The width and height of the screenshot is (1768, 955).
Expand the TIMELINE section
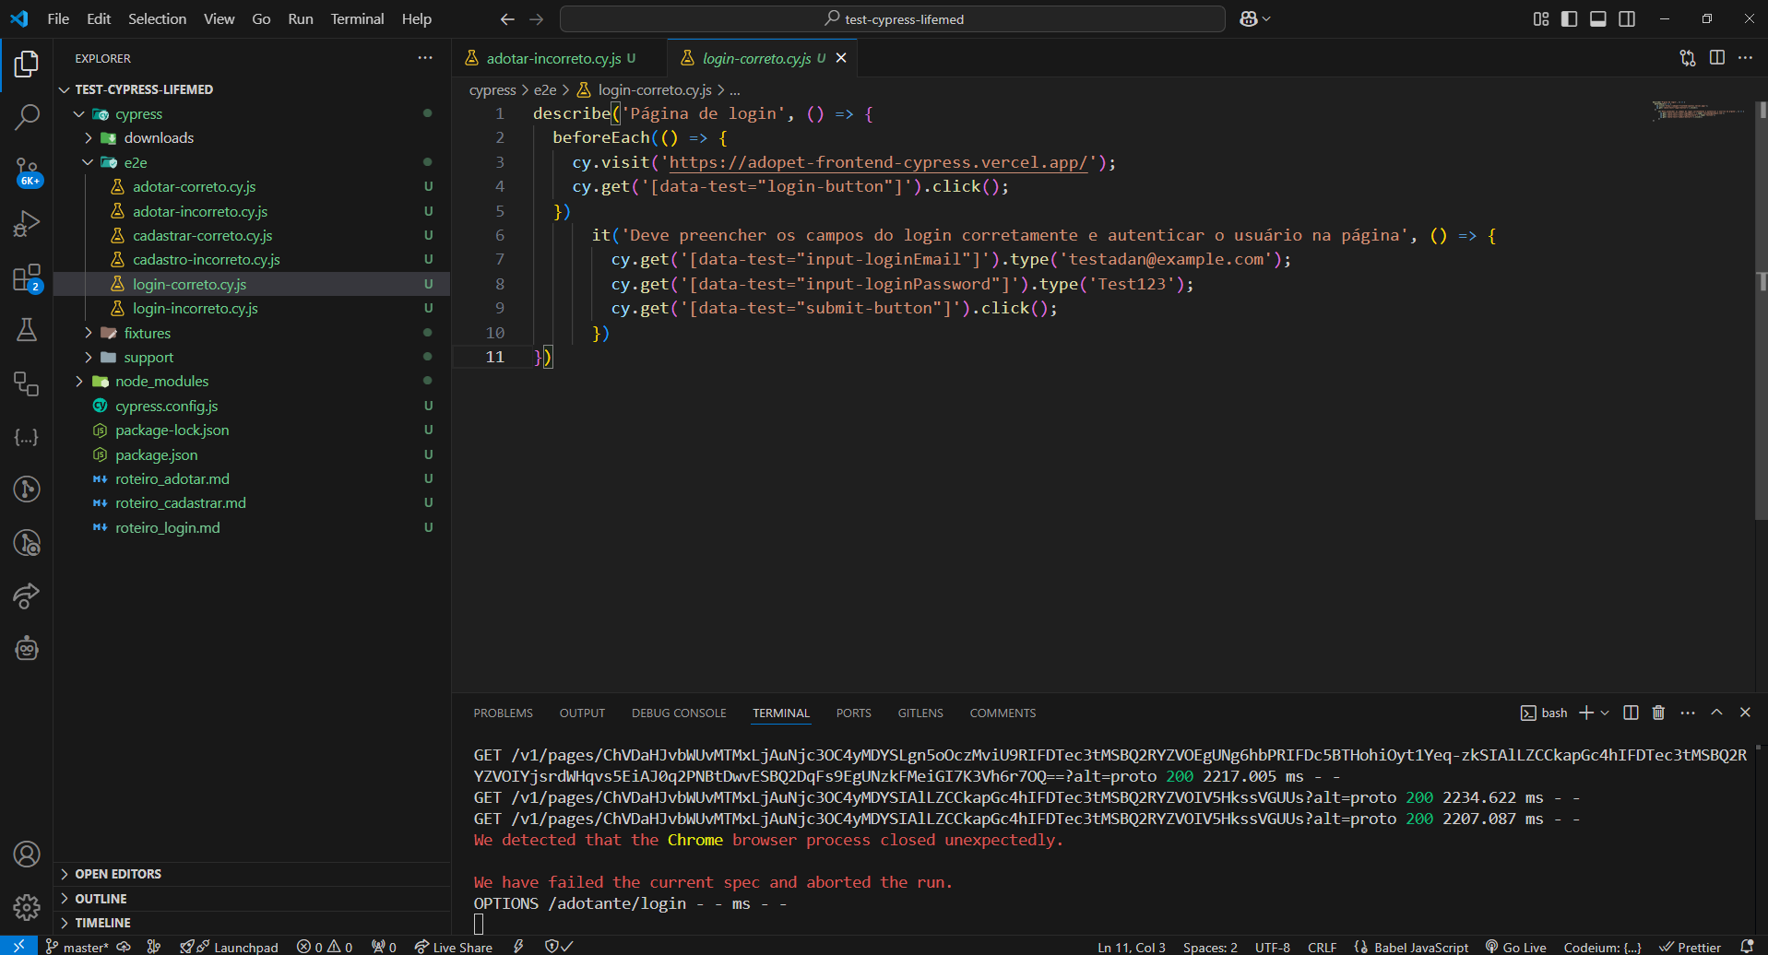pyautogui.click(x=252, y=923)
